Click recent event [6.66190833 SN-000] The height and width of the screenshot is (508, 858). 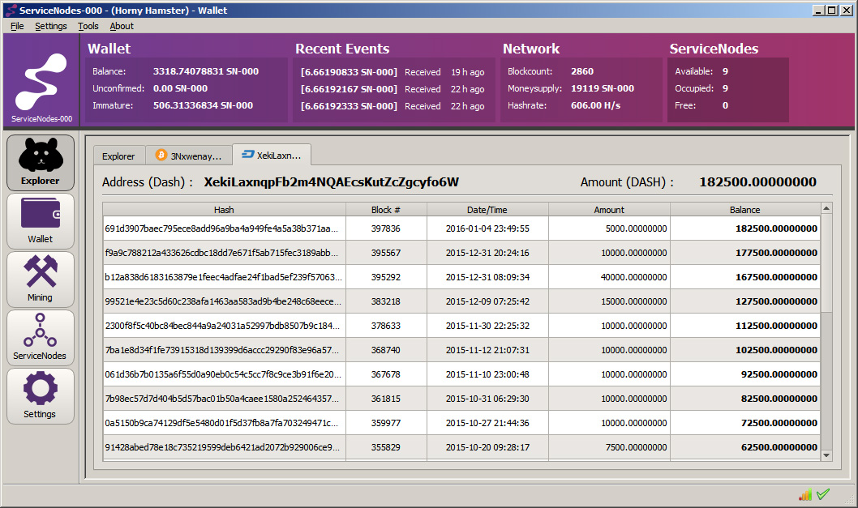tap(349, 72)
